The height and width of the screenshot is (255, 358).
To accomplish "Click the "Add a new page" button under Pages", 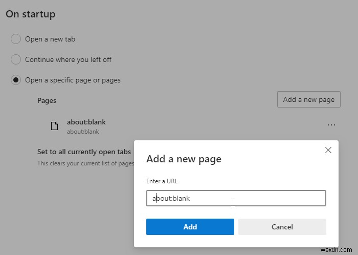I will [308, 99].
